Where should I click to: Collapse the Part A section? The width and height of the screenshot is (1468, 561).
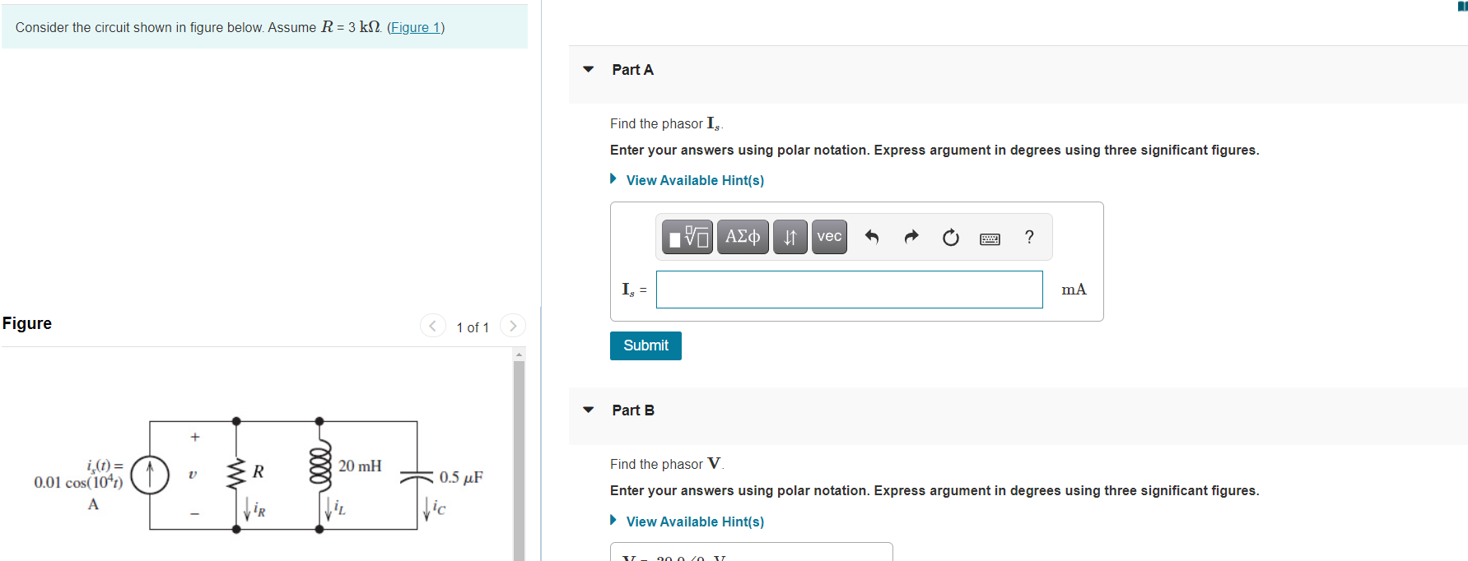pos(588,69)
